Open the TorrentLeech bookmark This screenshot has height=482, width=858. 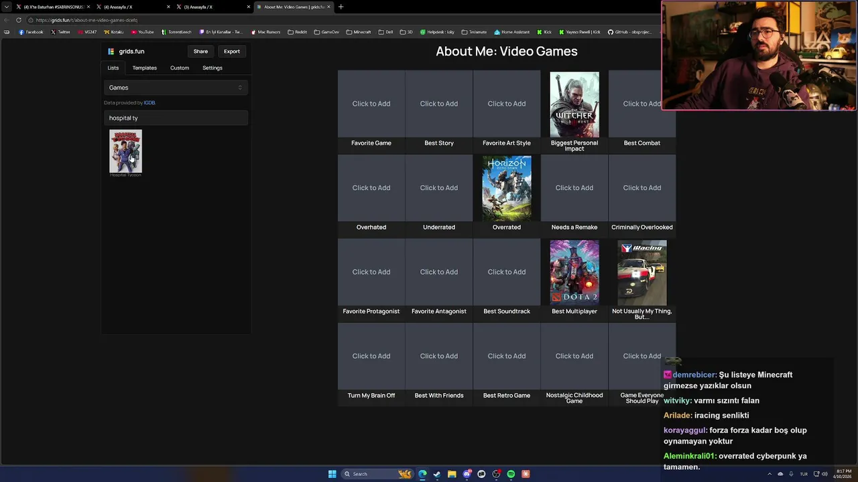point(176,32)
